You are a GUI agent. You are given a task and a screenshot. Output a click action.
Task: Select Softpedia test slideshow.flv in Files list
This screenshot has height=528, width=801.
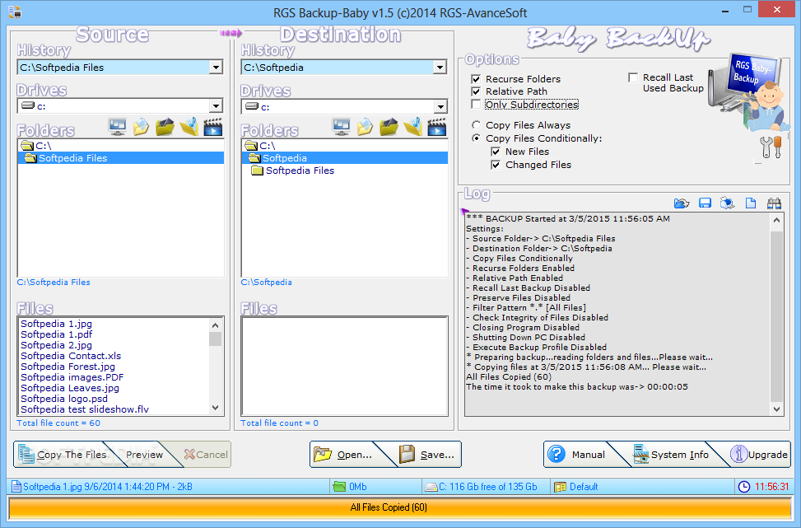pos(85,409)
